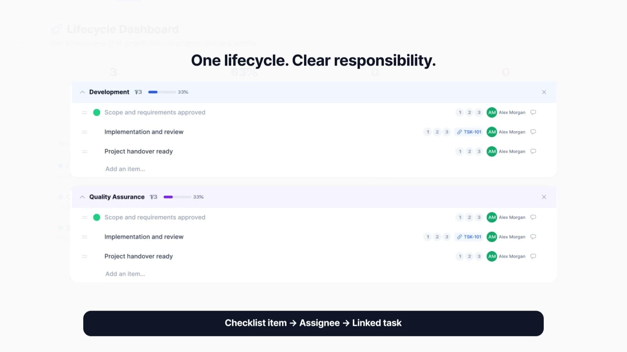Collapse the Development section chevron
The image size is (627, 352).
tap(82, 92)
